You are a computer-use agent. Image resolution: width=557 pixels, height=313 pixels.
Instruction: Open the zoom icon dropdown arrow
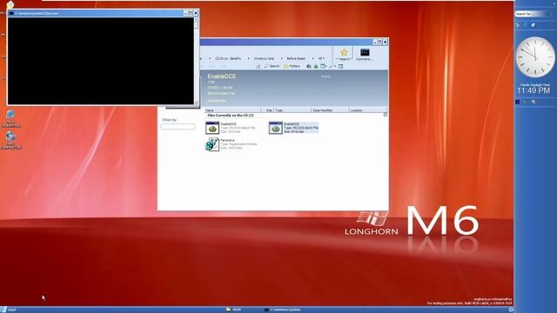[335, 66]
